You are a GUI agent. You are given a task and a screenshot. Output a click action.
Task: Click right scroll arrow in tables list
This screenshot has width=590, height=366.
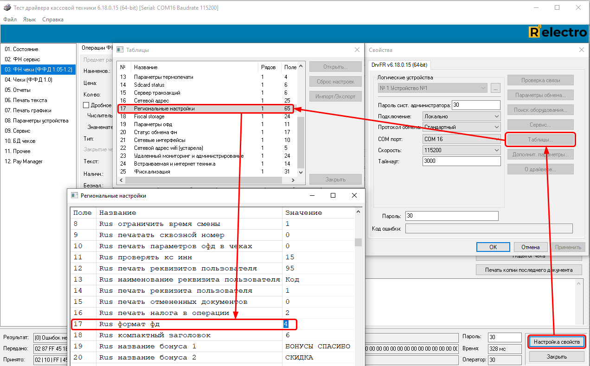pyautogui.click(x=293, y=180)
